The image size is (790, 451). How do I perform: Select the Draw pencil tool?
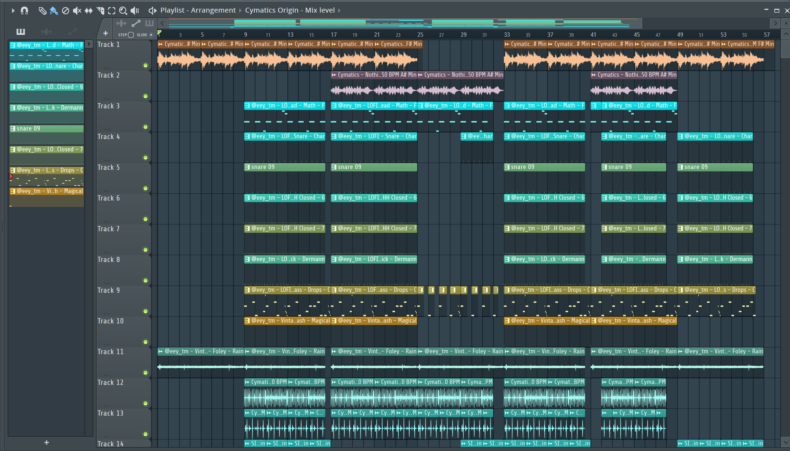(43, 10)
